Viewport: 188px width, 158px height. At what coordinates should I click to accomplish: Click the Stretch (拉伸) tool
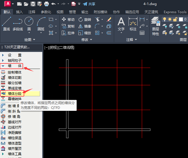[68, 33]
